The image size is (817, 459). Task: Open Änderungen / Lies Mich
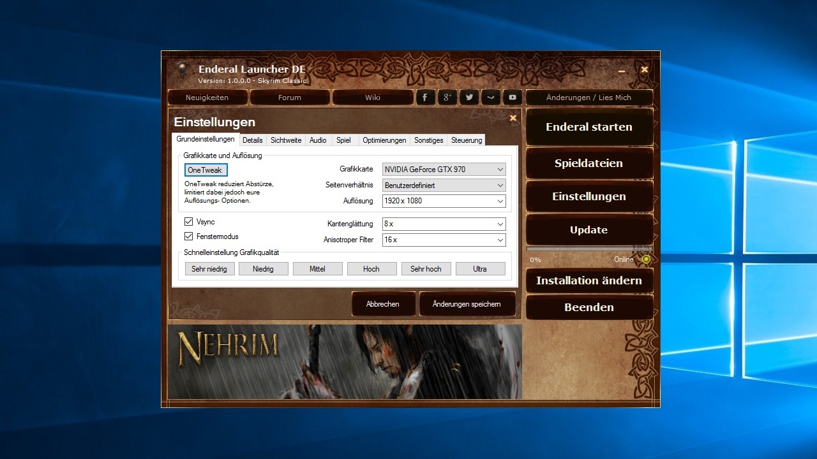[x=589, y=98]
